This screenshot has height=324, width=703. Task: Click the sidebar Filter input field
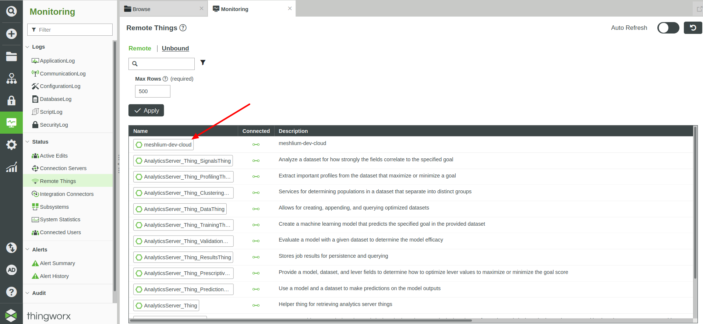(x=70, y=30)
